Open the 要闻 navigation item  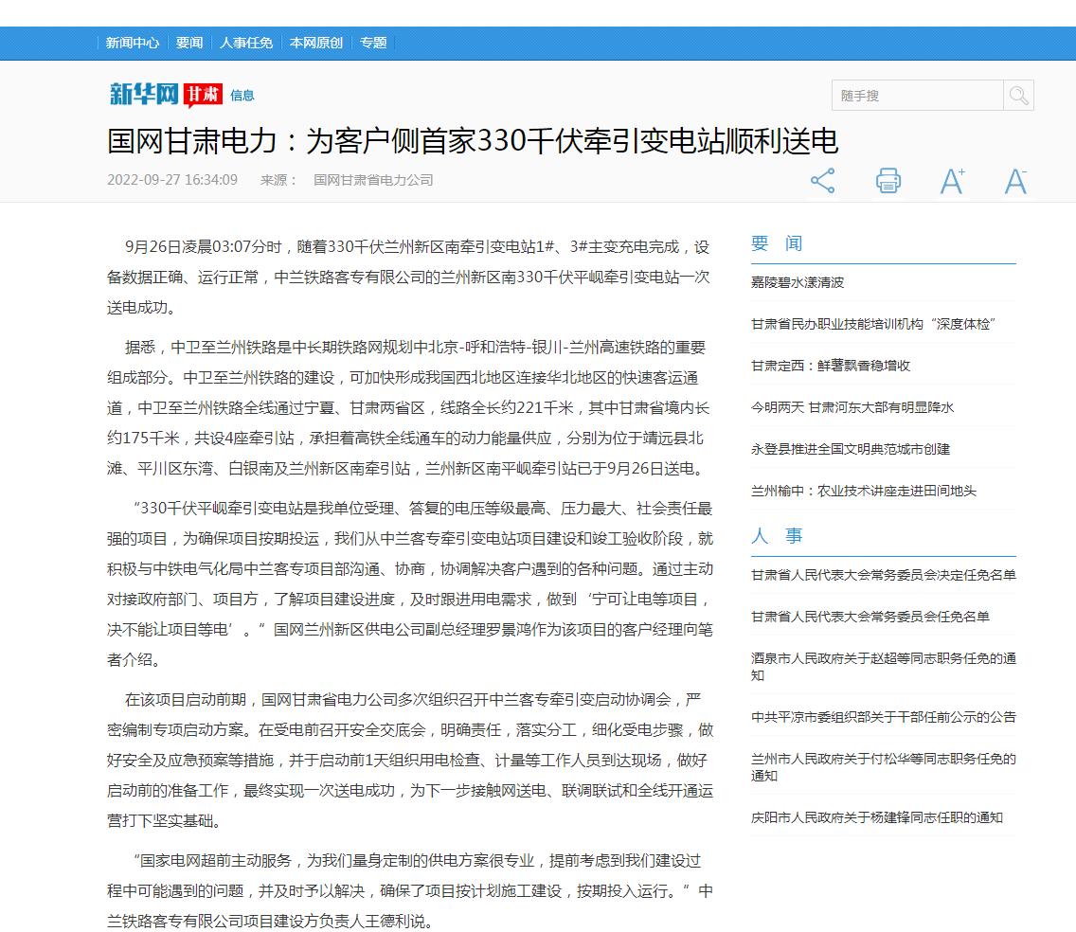click(x=189, y=43)
